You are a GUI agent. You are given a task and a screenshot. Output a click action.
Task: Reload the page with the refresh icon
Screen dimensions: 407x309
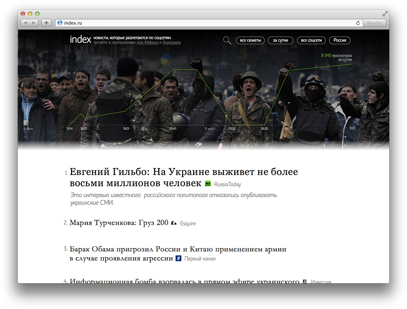coord(358,23)
